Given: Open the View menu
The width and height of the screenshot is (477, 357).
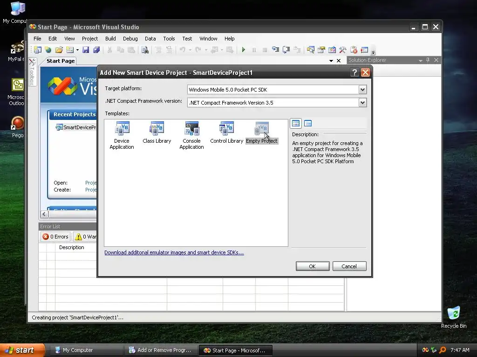Looking at the screenshot, I should click(69, 39).
